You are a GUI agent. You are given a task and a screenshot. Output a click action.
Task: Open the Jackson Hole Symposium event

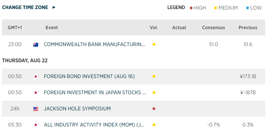click(x=77, y=109)
